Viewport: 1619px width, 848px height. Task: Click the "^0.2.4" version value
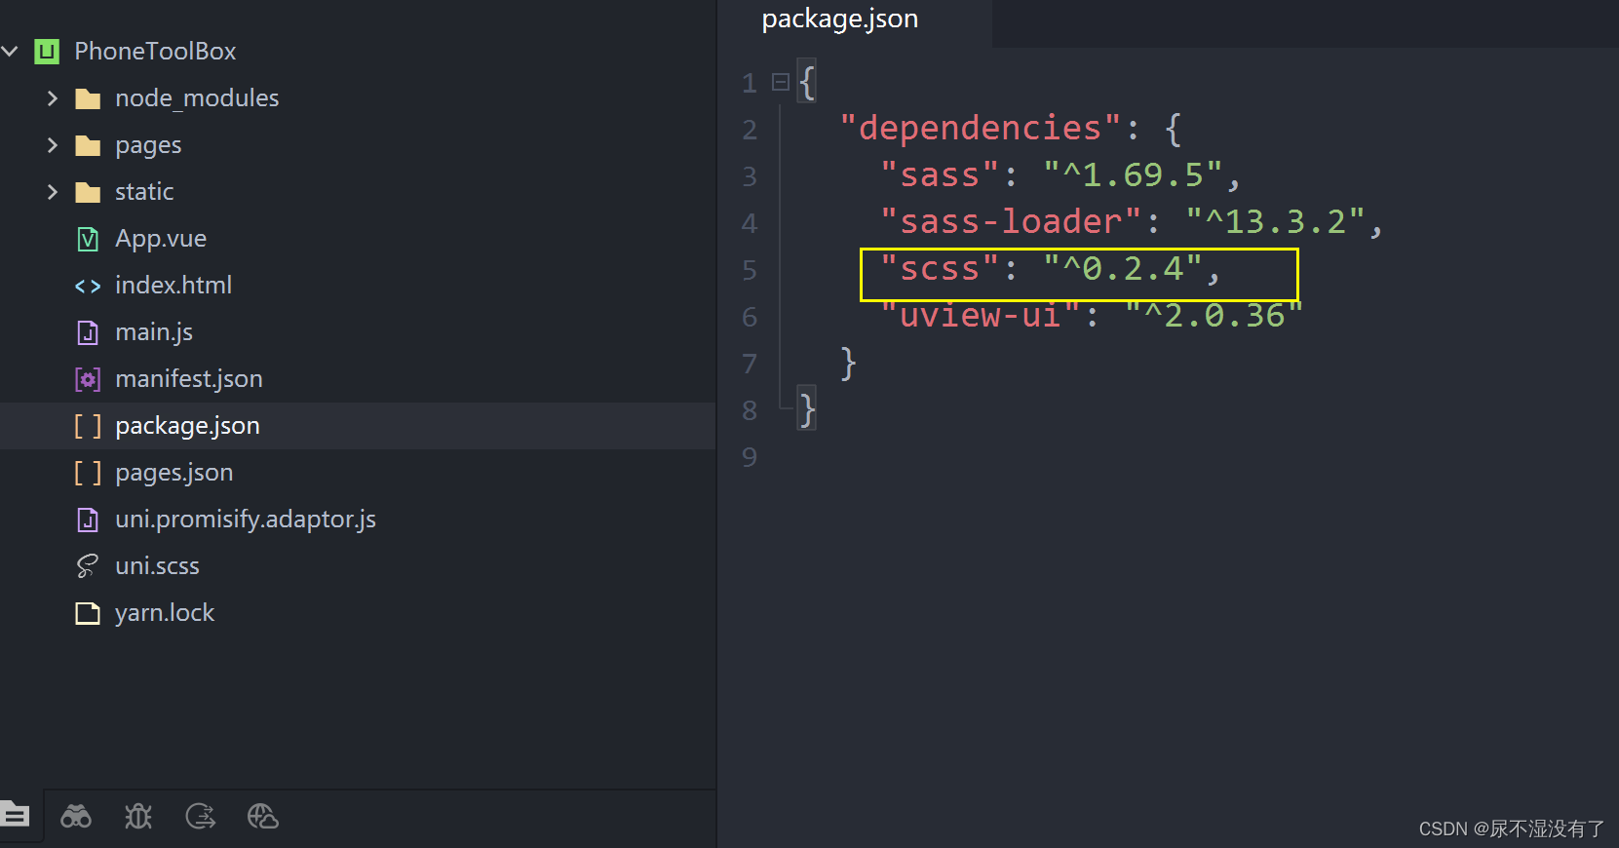[x=1122, y=268]
